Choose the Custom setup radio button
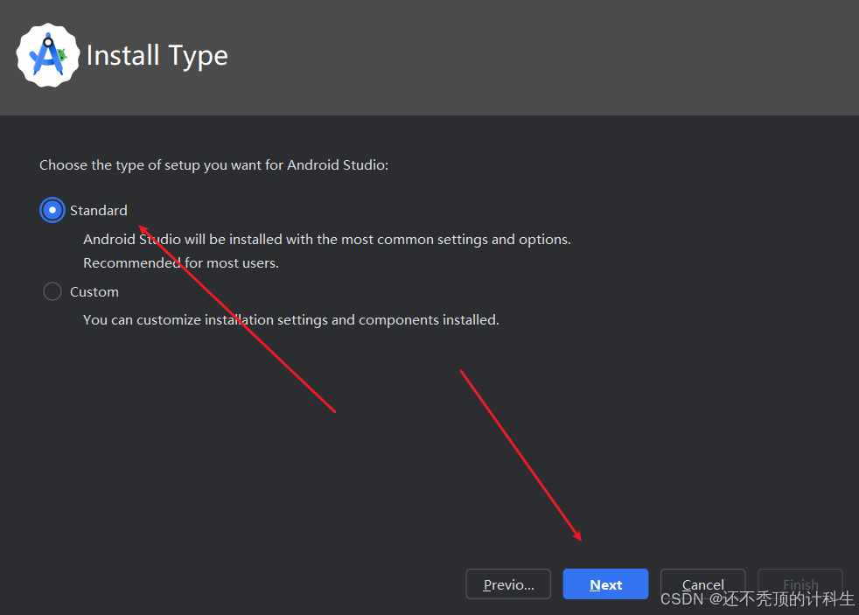The height and width of the screenshot is (615, 859). [52, 291]
